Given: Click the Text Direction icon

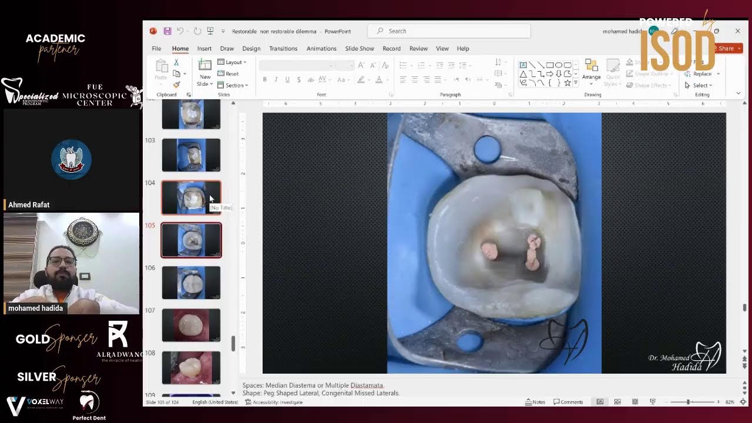Looking at the screenshot, I should [499, 62].
